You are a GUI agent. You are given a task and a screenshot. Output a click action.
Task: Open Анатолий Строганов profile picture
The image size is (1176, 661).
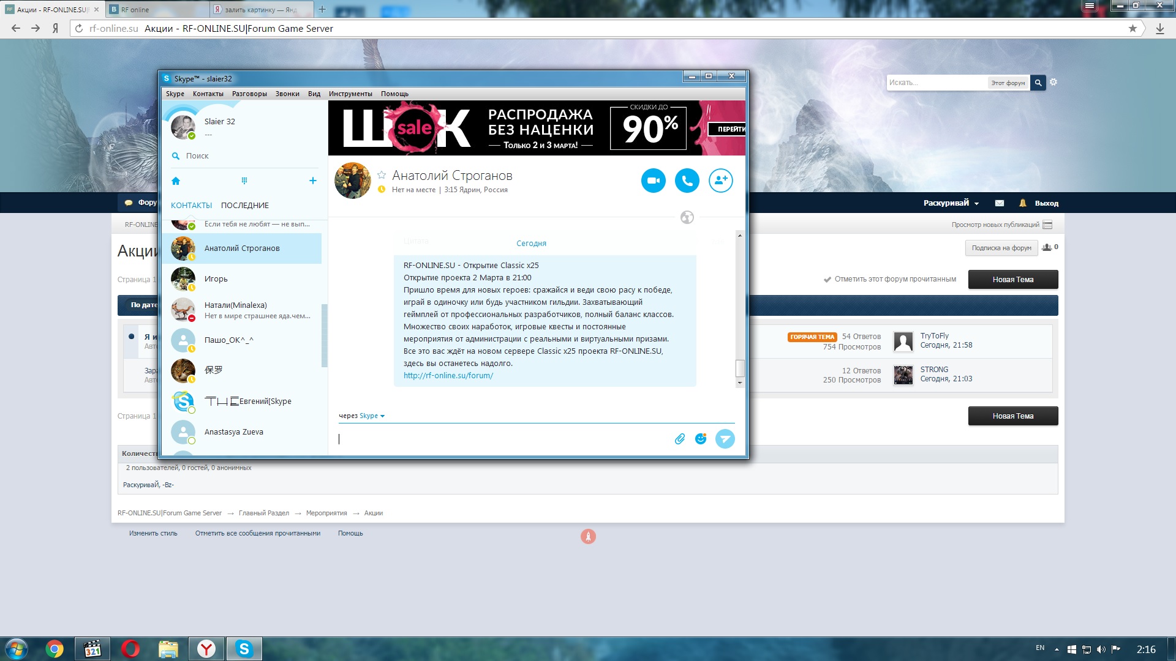click(x=353, y=181)
